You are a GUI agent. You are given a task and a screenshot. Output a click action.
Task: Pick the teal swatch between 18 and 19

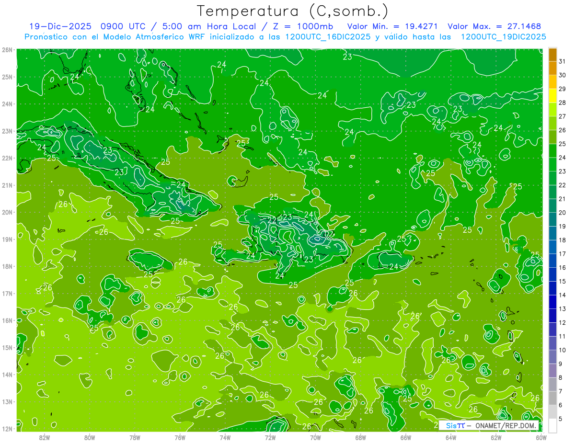552,233
